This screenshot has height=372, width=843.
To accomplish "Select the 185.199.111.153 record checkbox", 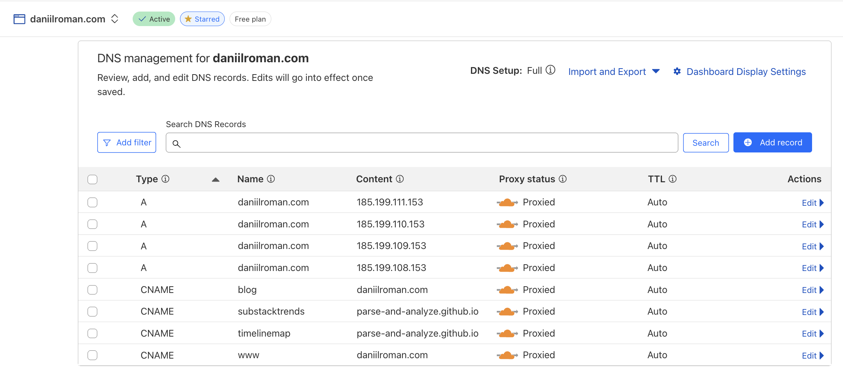I will pyautogui.click(x=92, y=202).
